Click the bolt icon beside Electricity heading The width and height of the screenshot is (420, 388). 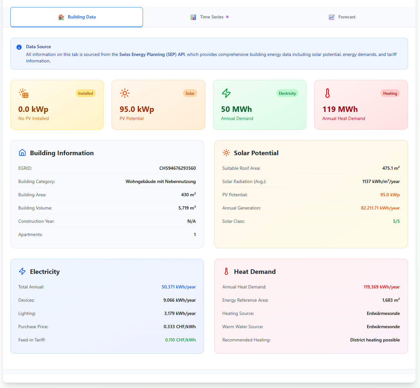click(x=22, y=271)
